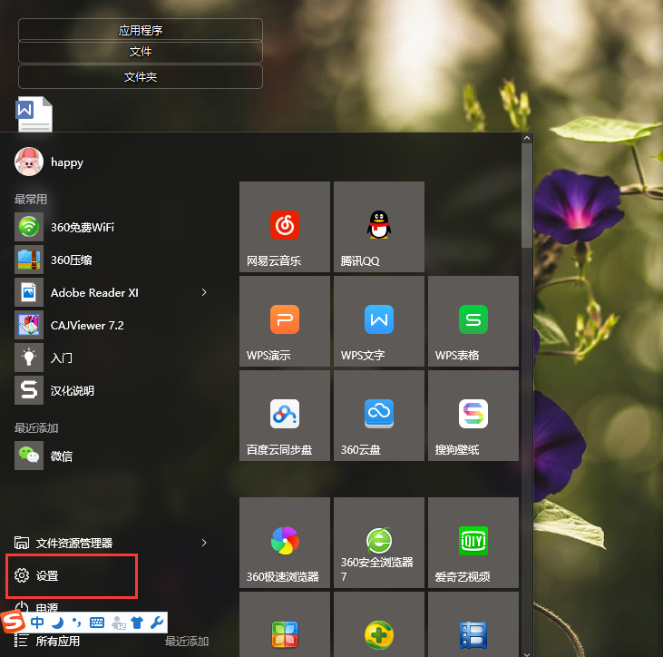
Task: Launch the WPS文字 tile
Action: click(x=379, y=321)
